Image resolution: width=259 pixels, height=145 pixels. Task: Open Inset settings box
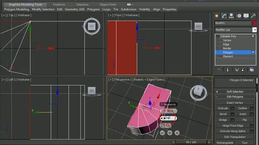(x=252, y=114)
